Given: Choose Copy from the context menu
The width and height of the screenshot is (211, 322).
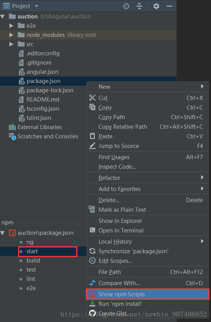Looking at the screenshot, I should [x=147, y=108].
